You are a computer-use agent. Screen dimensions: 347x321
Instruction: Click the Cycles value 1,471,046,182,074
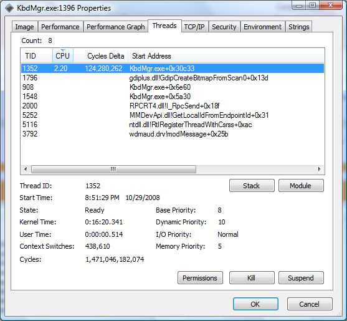pyautogui.click(x=115, y=259)
